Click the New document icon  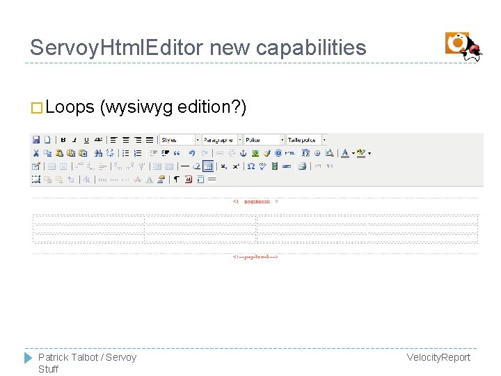pyautogui.click(x=47, y=140)
